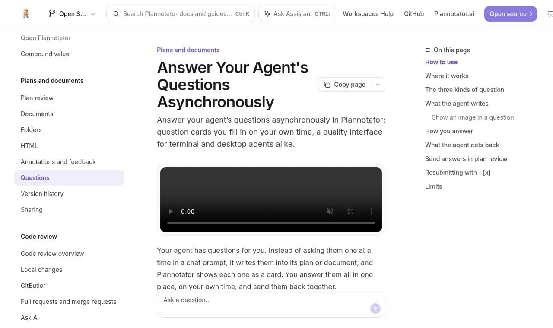Toggle the display theme monitor icon
The height and width of the screenshot is (328, 553).
pyautogui.click(x=550, y=14)
